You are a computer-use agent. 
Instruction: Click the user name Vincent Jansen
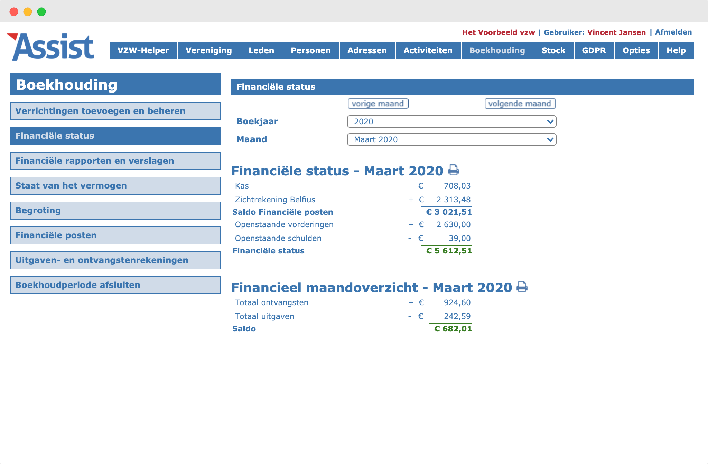[x=616, y=32]
